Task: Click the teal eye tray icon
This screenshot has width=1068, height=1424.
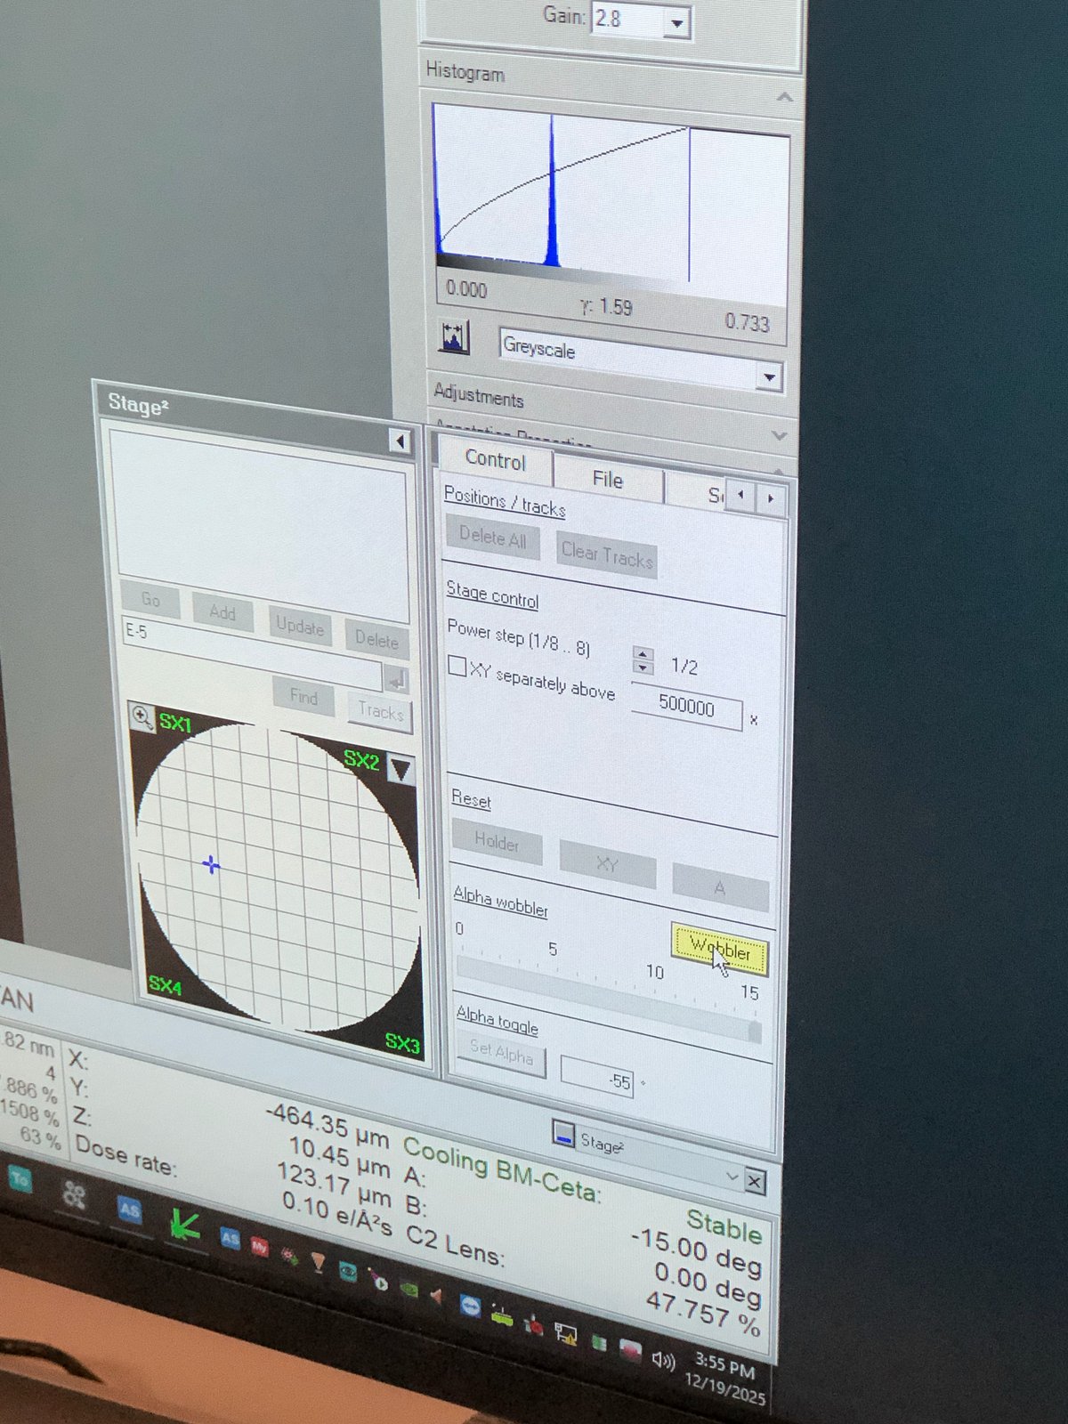Action: point(347,1270)
